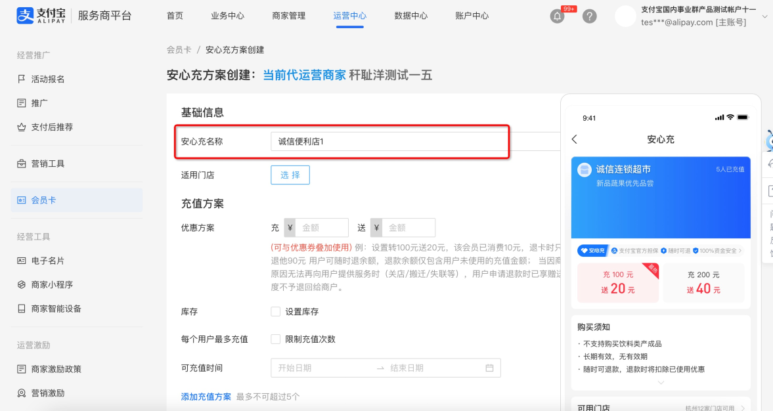Click the 营销激励 icon
Viewport: 773px width, 411px height.
tap(21, 393)
